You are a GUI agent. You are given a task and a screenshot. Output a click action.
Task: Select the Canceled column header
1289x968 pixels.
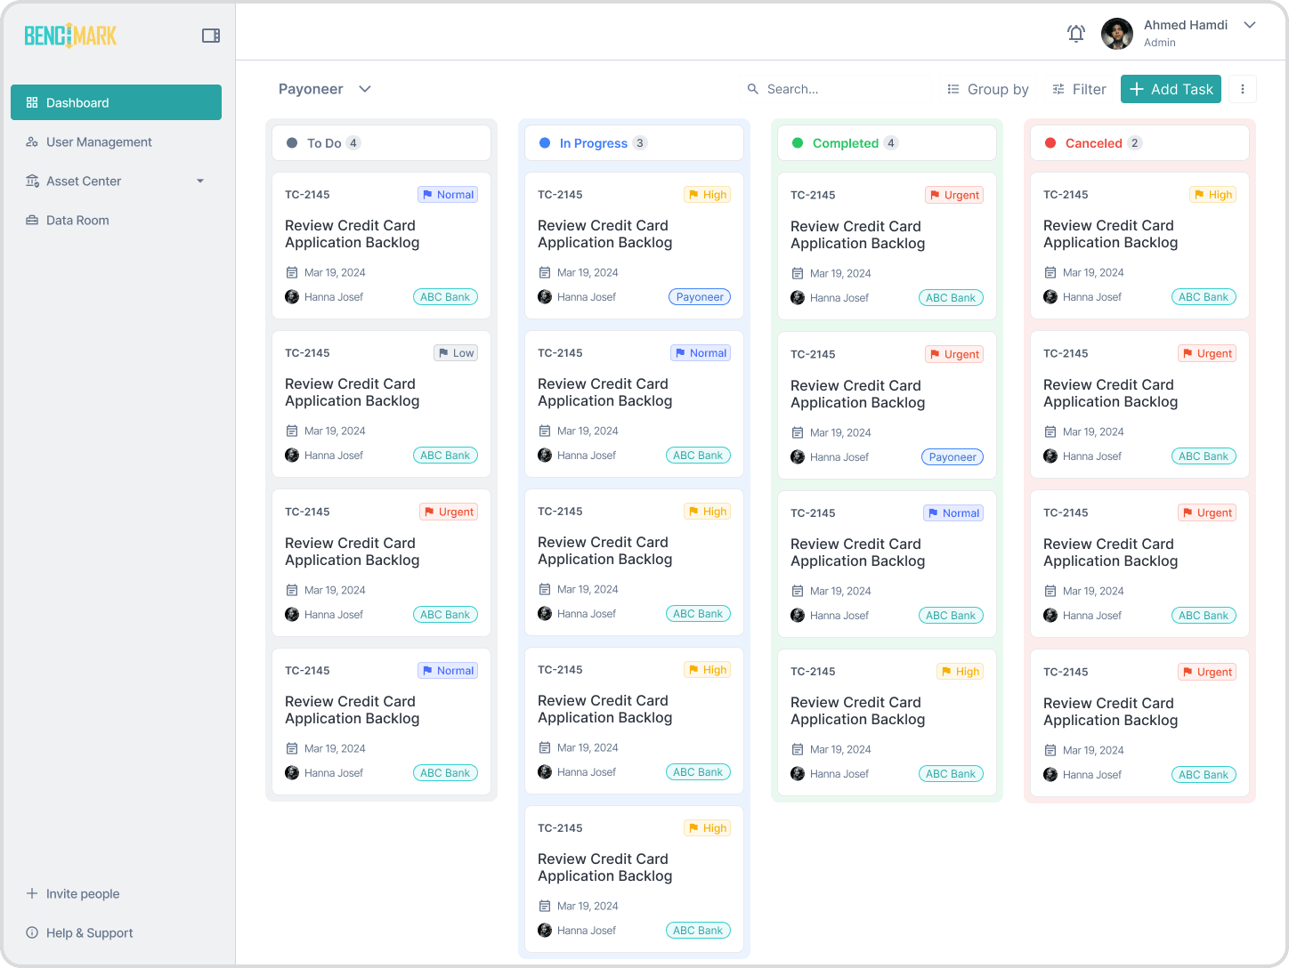pyautogui.click(x=1139, y=143)
